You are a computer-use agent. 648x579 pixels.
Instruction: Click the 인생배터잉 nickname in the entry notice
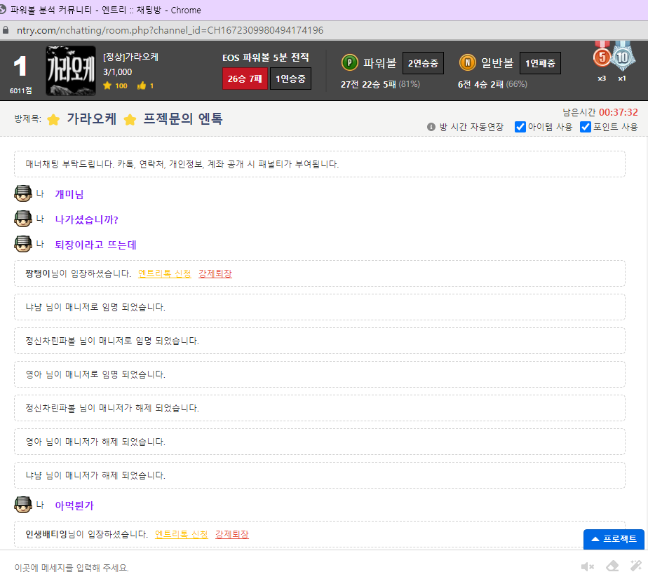click(x=46, y=534)
